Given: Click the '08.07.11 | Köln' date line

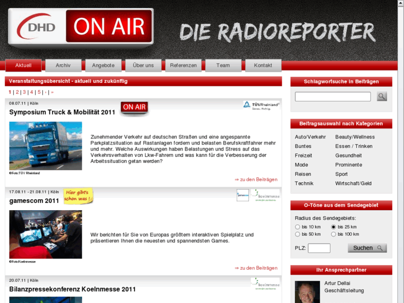Looking at the screenshot, I should click(x=24, y=103).
